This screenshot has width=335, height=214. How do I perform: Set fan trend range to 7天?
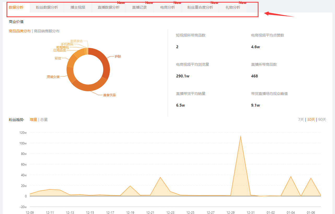[301, 120]
